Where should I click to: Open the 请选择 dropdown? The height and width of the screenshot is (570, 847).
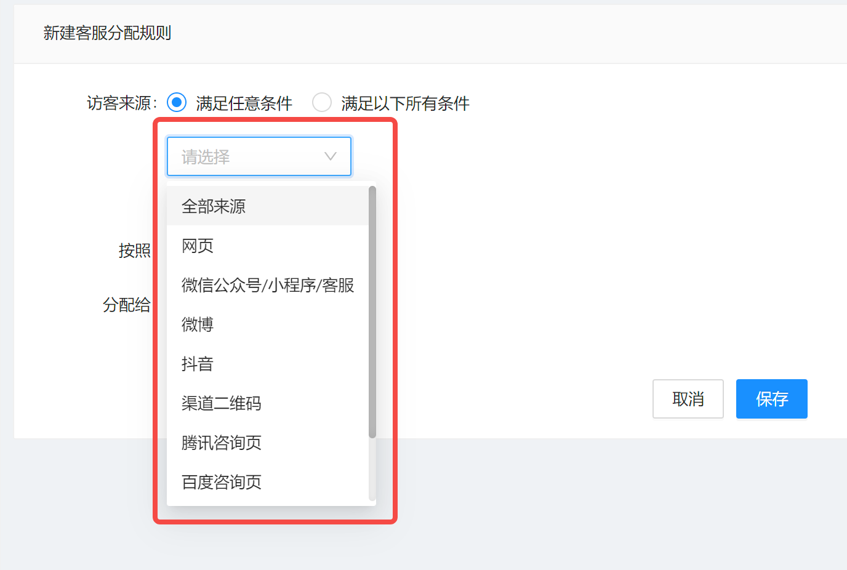click(259, 156)
